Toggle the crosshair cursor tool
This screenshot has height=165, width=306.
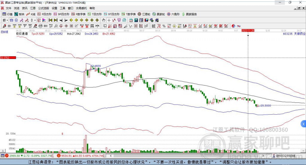pos(109,20)
